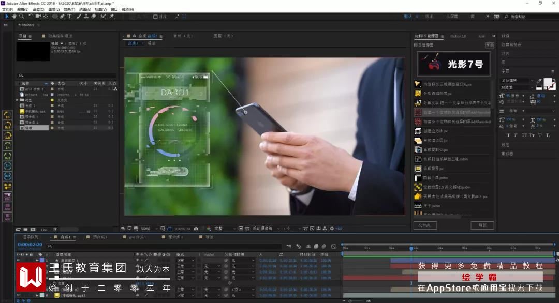Image resolution: width=559 pixels, height=303 pixels.
Task: Select the Hand tool
Action: 14,17
